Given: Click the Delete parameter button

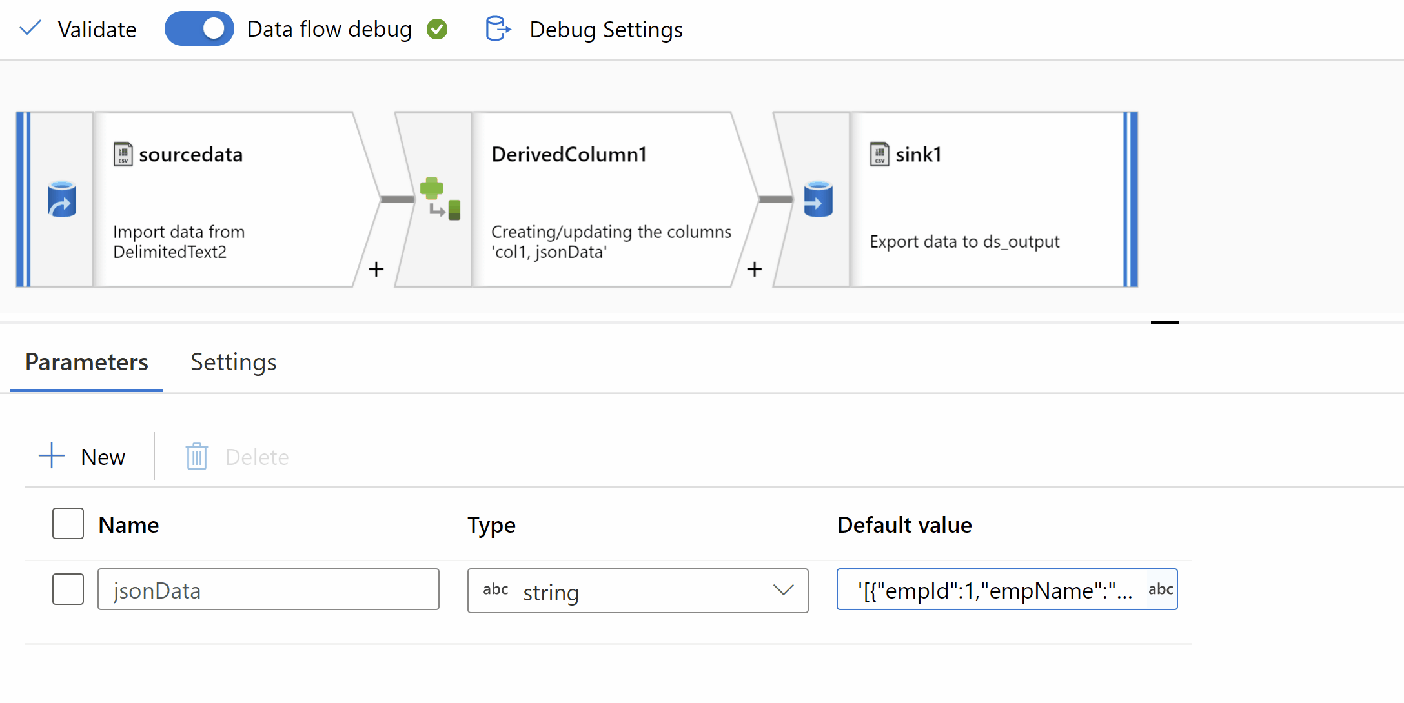Looking at the screenshot, I should coord(237,457).
